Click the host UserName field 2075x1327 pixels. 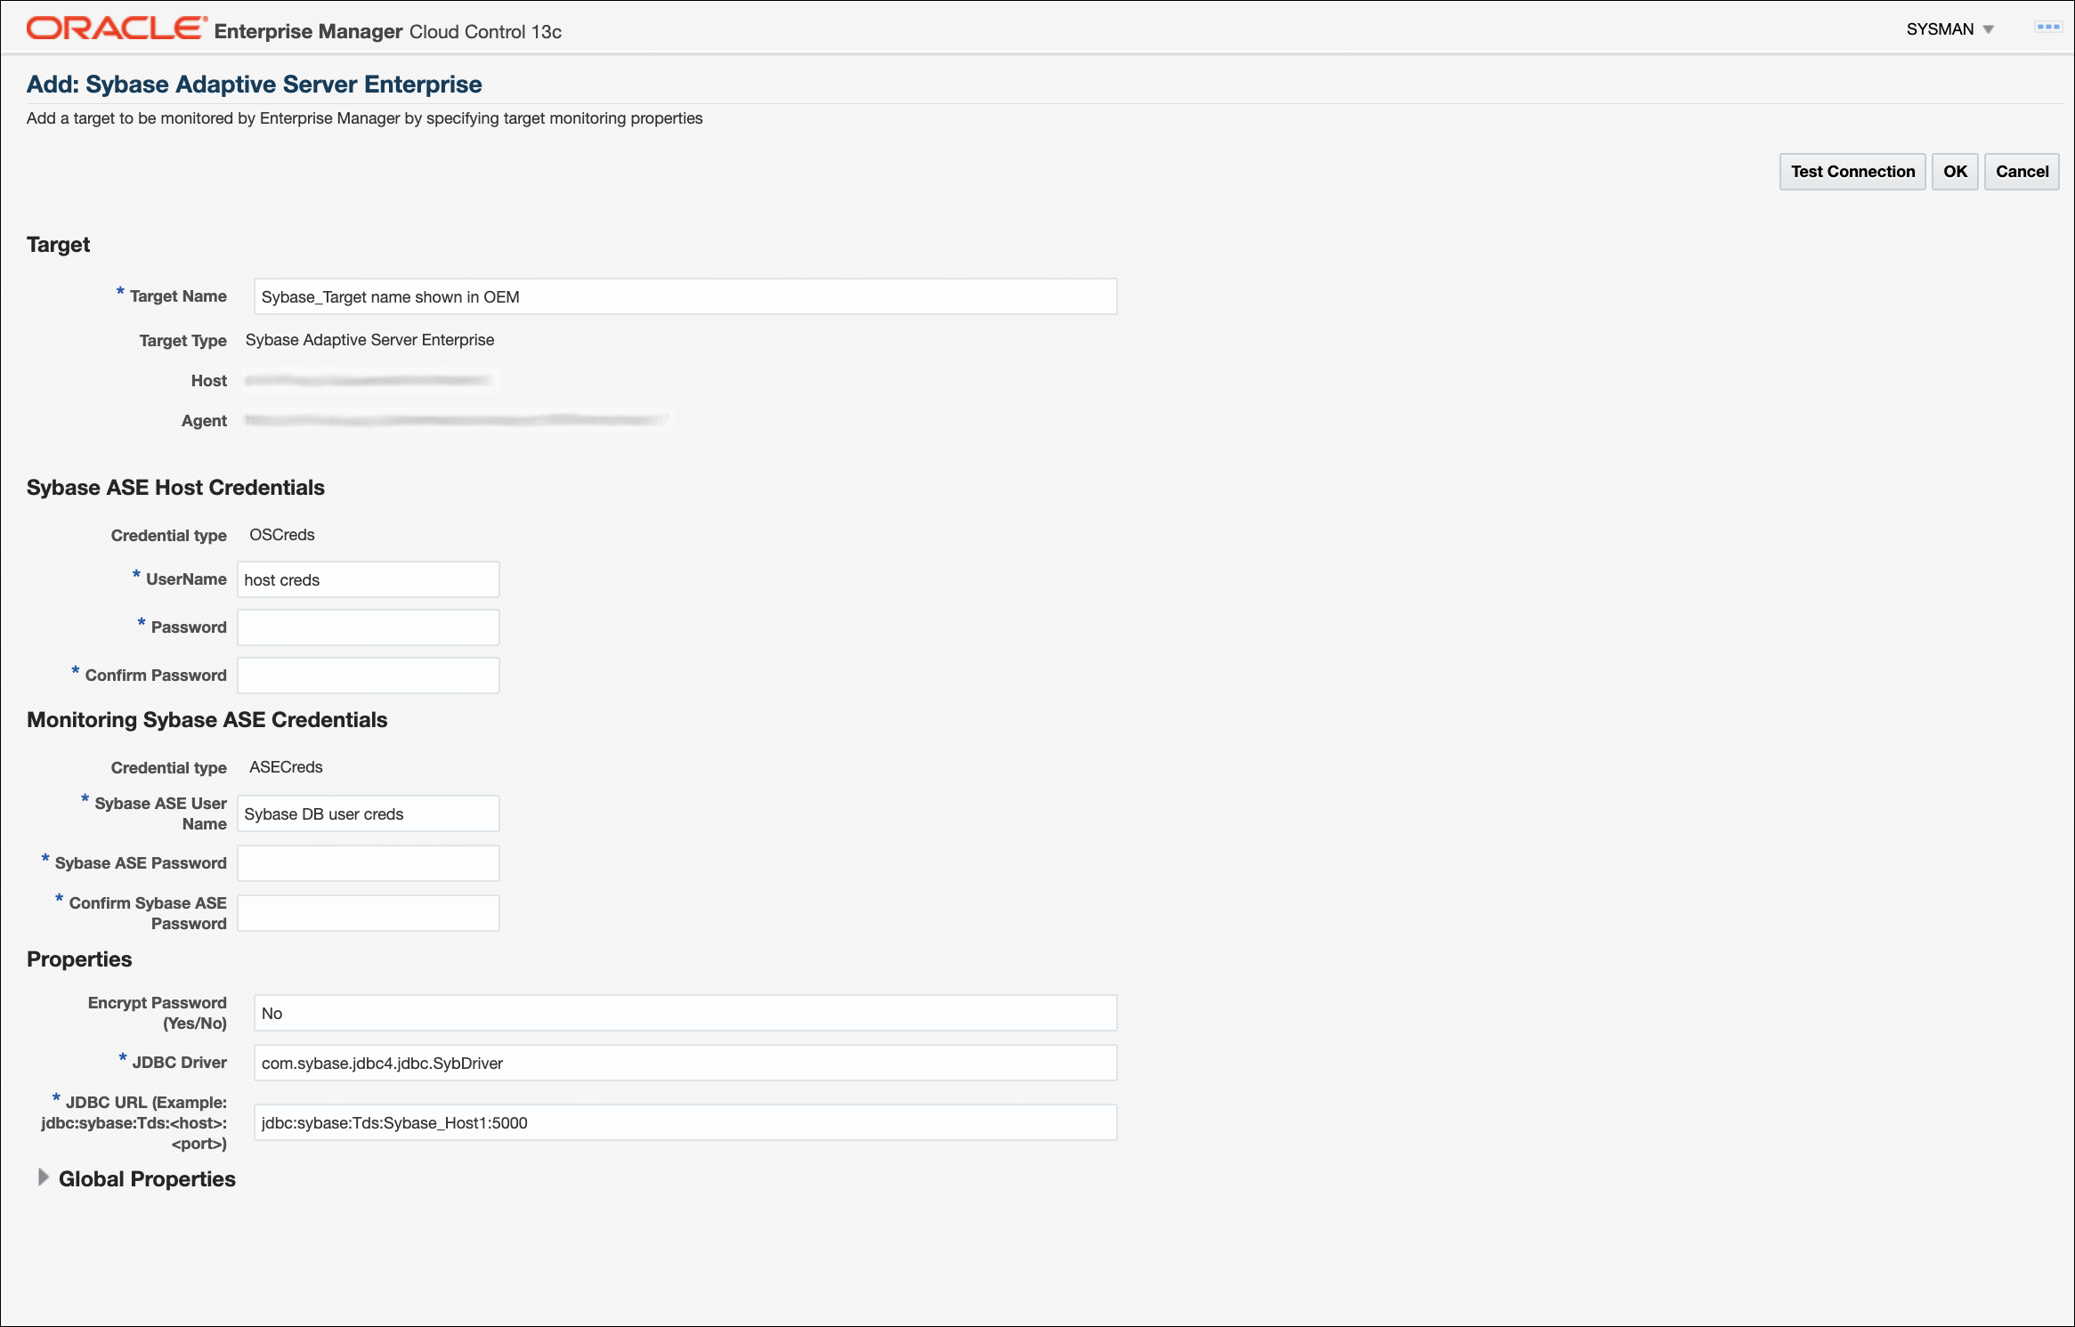369,579
